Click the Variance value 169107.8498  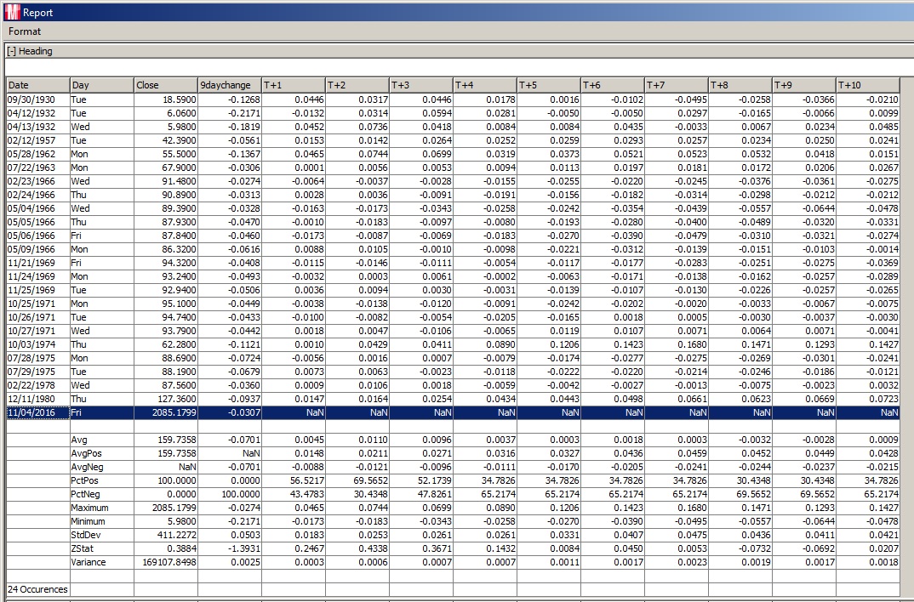tap(166, 562)
